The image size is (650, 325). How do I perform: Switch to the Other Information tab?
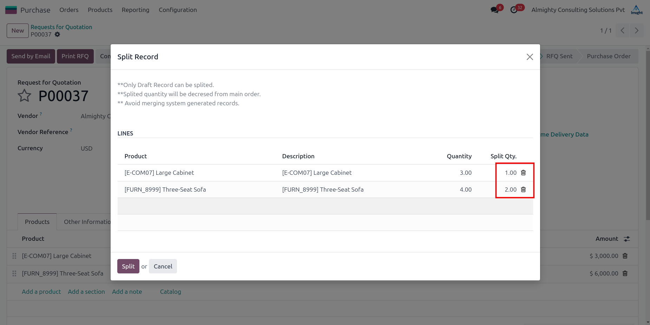tap(87, 222)
